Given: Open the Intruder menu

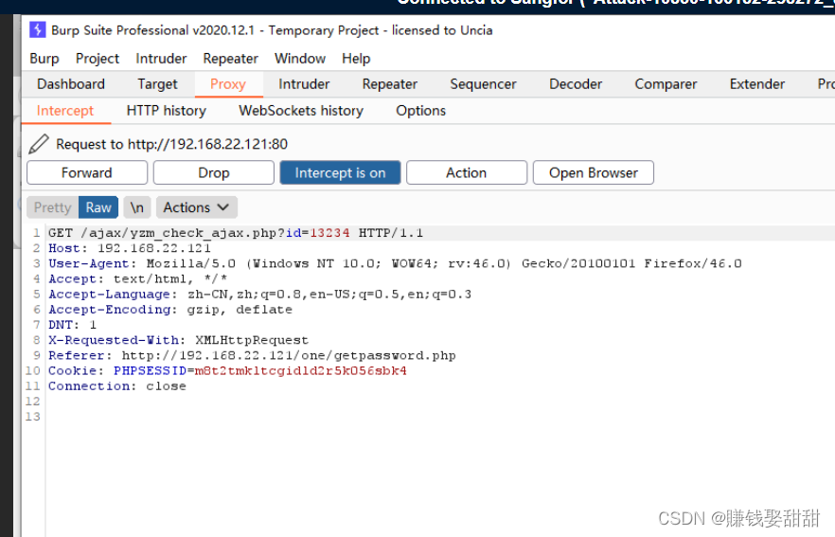Looking at the screenshot, I should [161, 59].
